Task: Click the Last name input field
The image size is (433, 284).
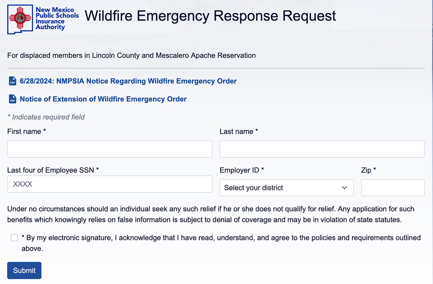Action: 322,149
